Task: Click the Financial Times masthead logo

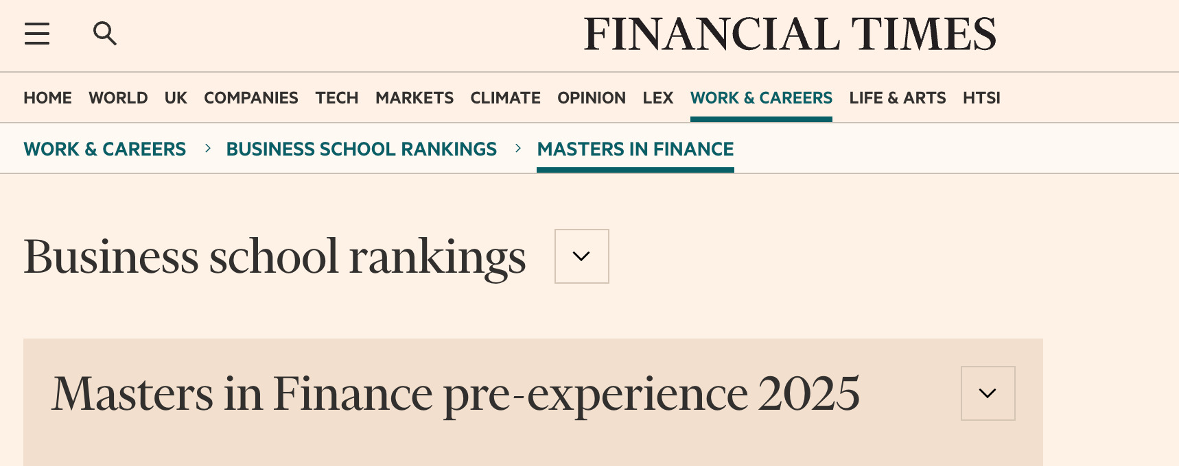Action: (x=789, y=34)
